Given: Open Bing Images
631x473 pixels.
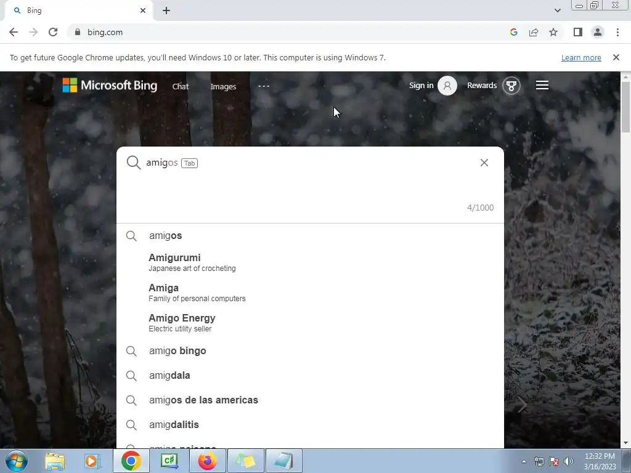Looking at the screenshot, I should pos(223,86).
